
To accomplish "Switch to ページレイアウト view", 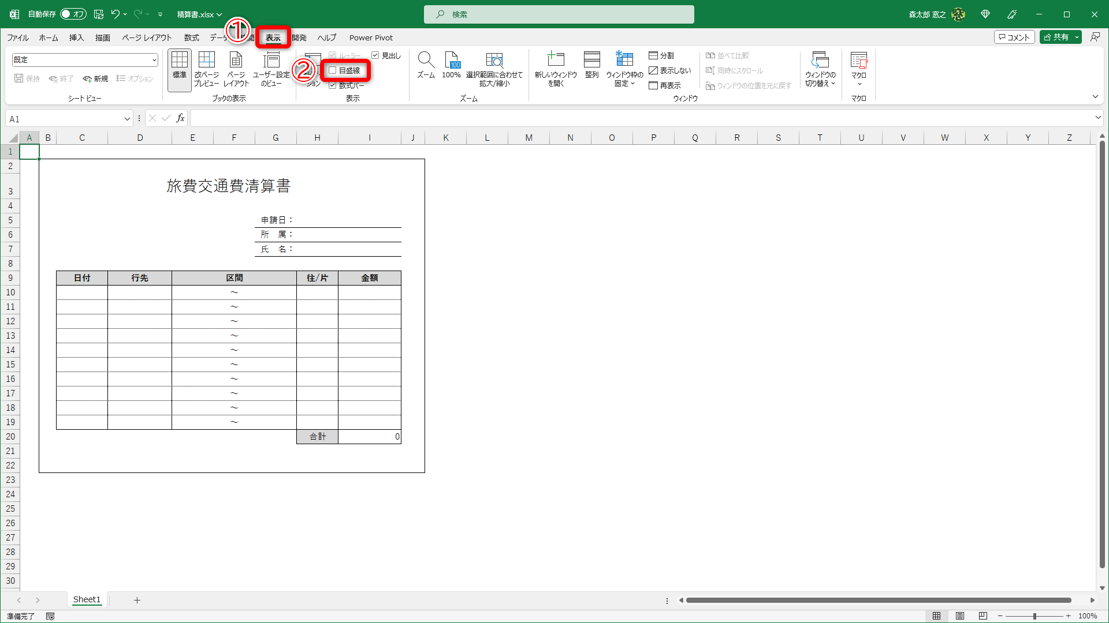I will click(236, 68).
